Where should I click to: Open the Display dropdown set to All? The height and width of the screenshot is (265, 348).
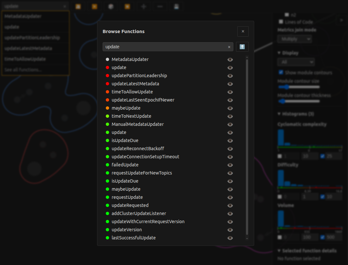pyautogui.click(x=296, y=62)
